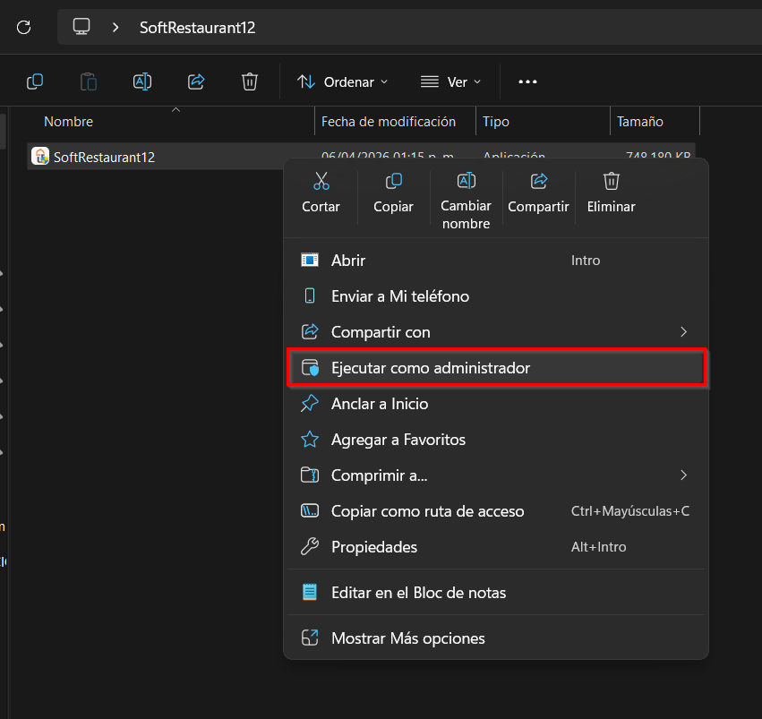Click the share icon beside Compartir con
This screenshot has width=762, height=719.
(310, 332)
